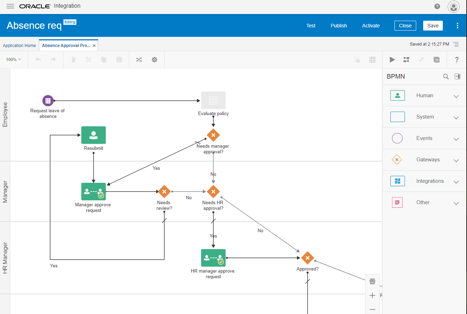Click the Save button
This screenshot has width=467, height=314.
433,26
